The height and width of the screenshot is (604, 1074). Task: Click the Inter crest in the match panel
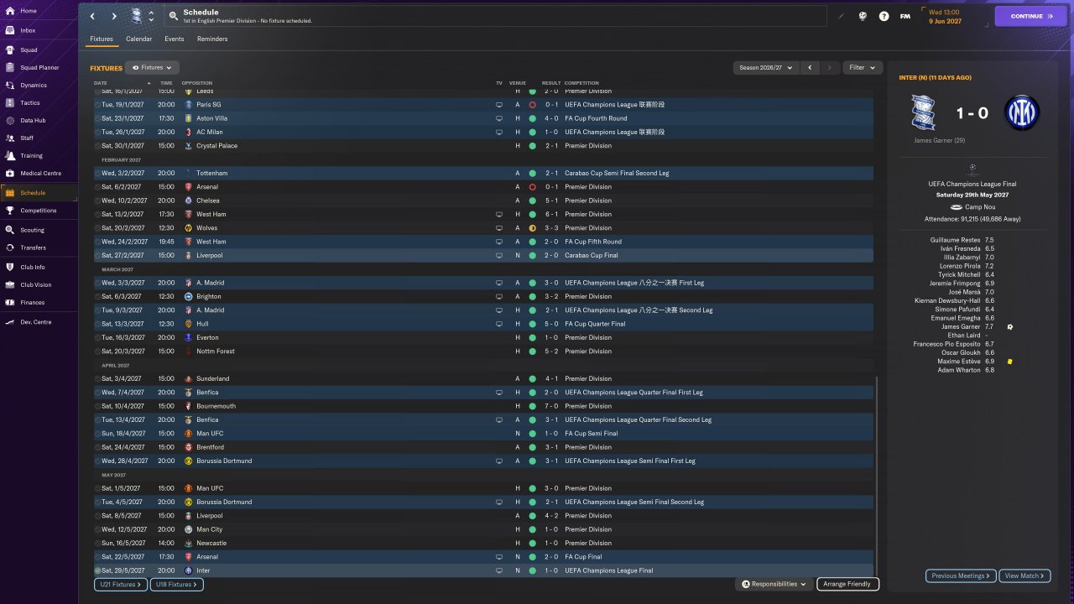click(x=1022, y=112)
